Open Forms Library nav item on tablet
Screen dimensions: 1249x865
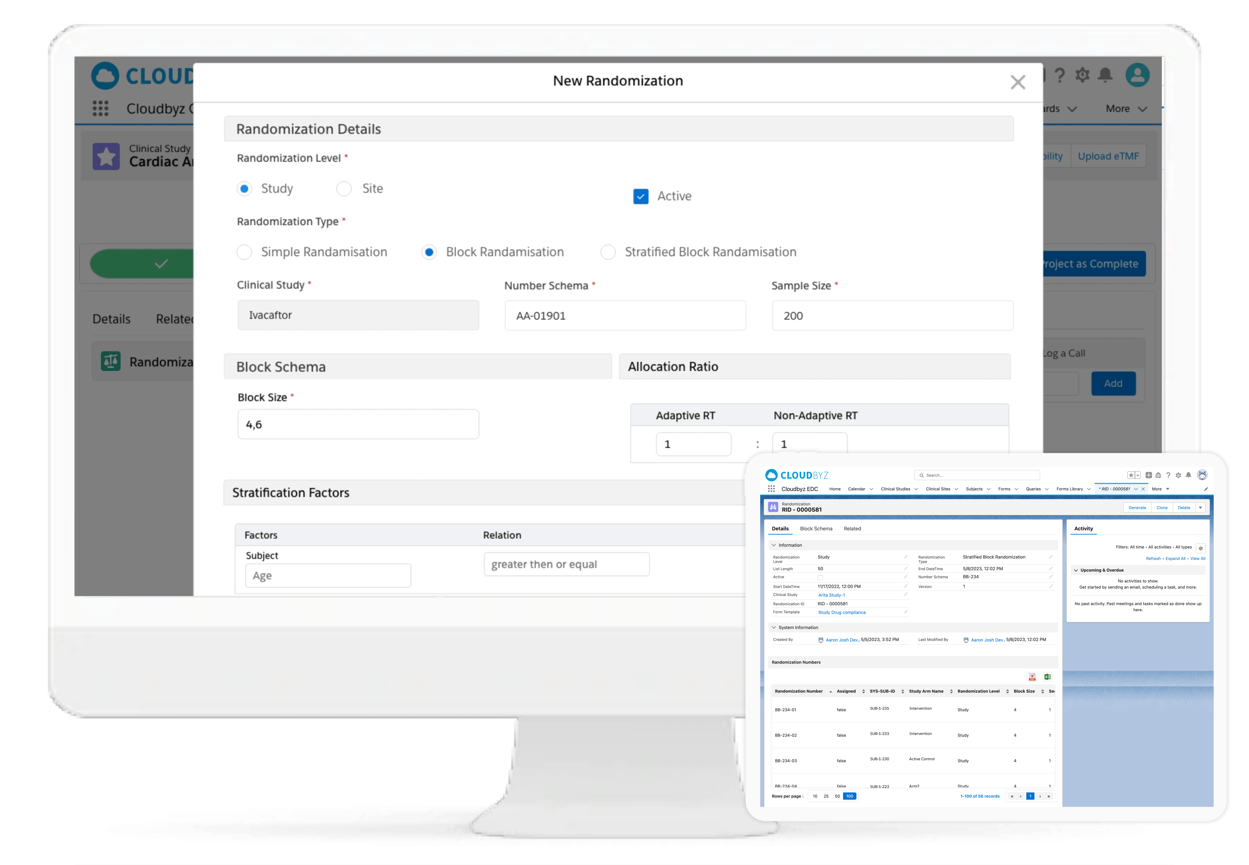point(1069,489)
